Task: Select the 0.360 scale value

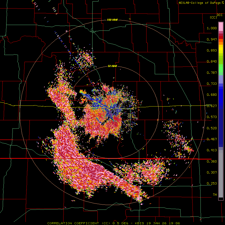Action: click(212, 161)
